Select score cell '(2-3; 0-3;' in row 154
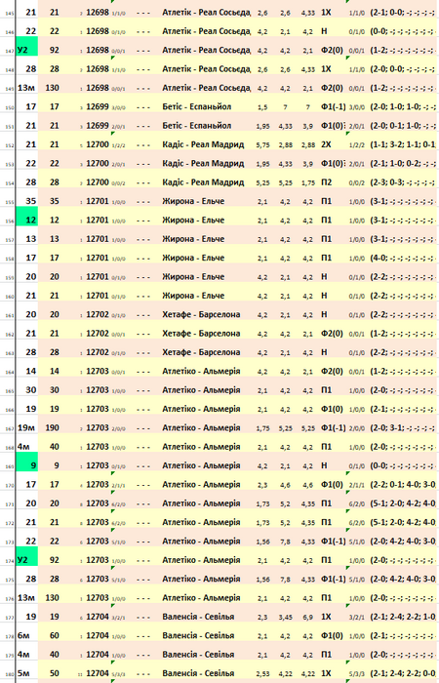Screen dimensions: 439x683 click(x=403, y=182)
